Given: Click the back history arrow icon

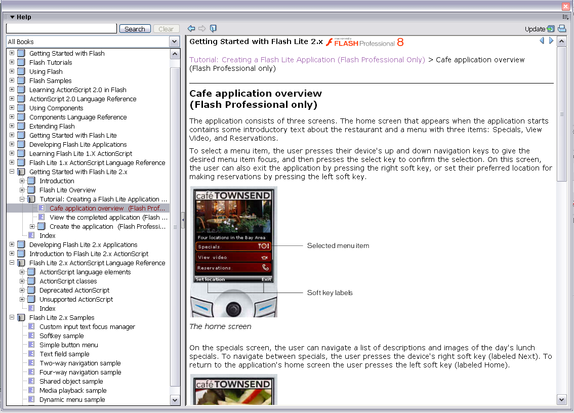Looking at the screenshot, I should [191, 29].
